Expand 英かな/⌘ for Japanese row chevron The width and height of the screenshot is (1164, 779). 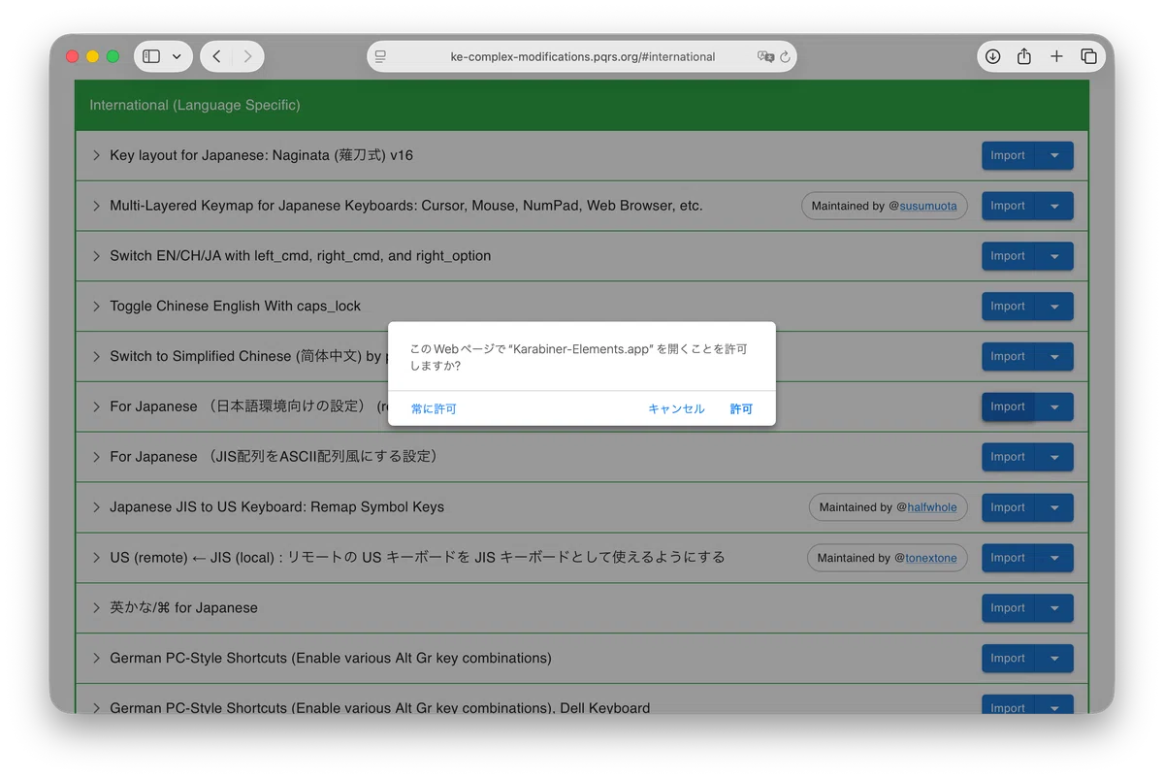[x=96, y=608]
